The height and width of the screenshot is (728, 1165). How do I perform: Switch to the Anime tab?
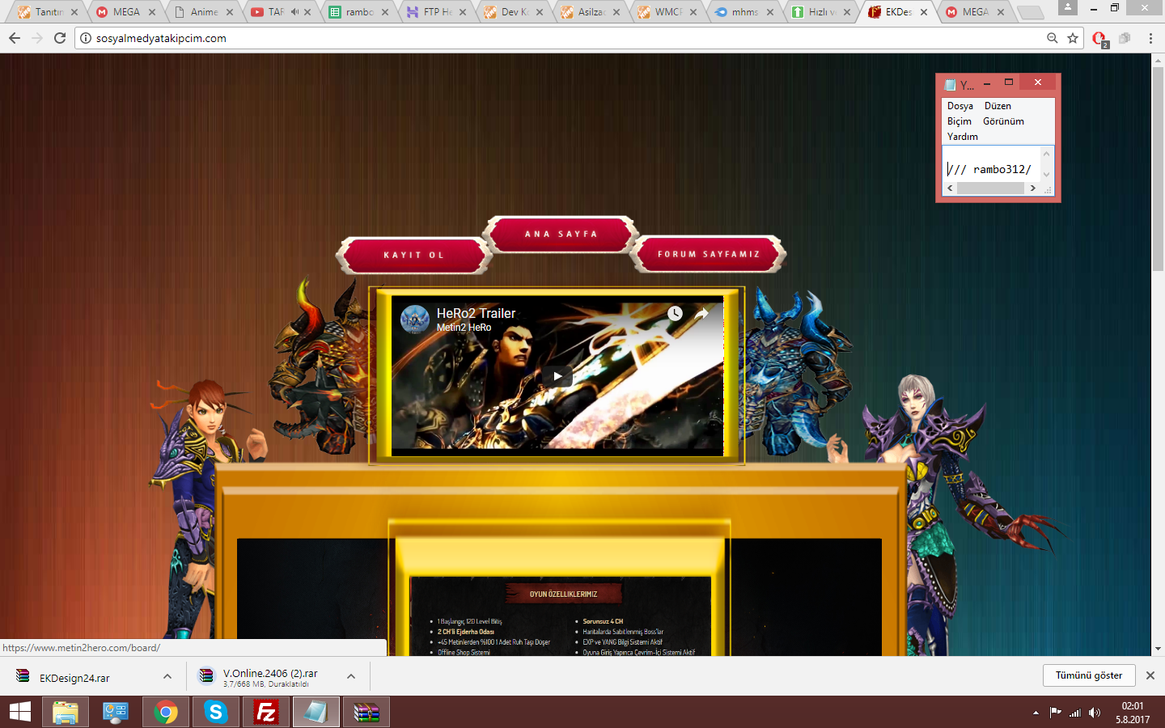[203, 12]
